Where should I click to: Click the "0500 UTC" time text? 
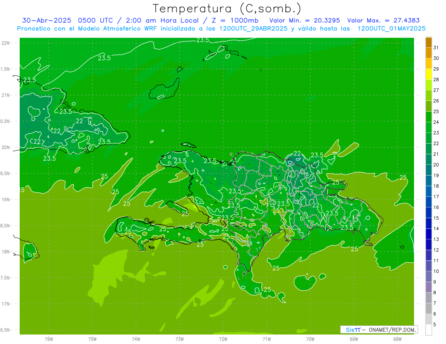pyautogui.click(x=96, y=20)
